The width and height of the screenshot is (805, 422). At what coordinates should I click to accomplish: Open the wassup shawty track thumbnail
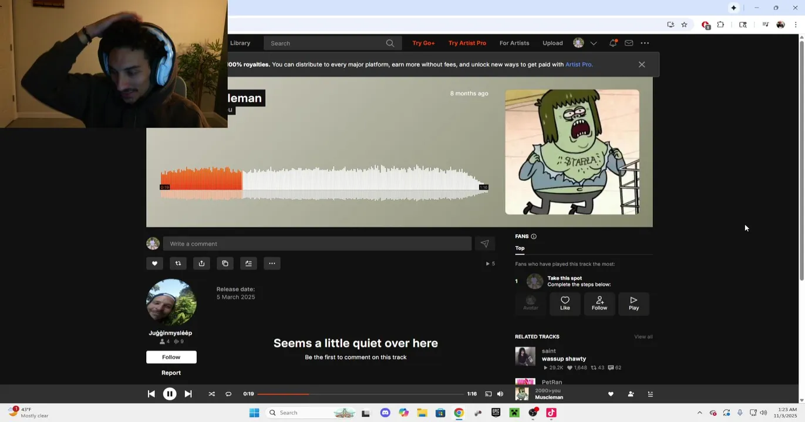pyautogui.click(x=525, y=356)
